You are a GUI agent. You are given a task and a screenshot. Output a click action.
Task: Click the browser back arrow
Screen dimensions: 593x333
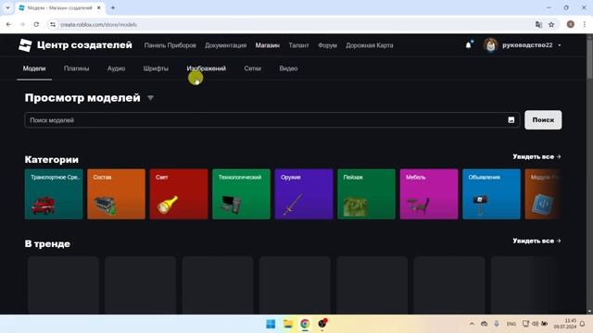[x=8, y=25]
